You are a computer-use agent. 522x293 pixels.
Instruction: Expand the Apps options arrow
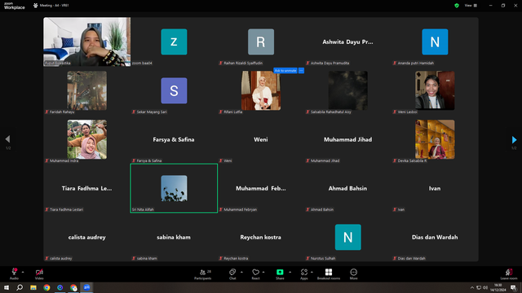point(312,272)
